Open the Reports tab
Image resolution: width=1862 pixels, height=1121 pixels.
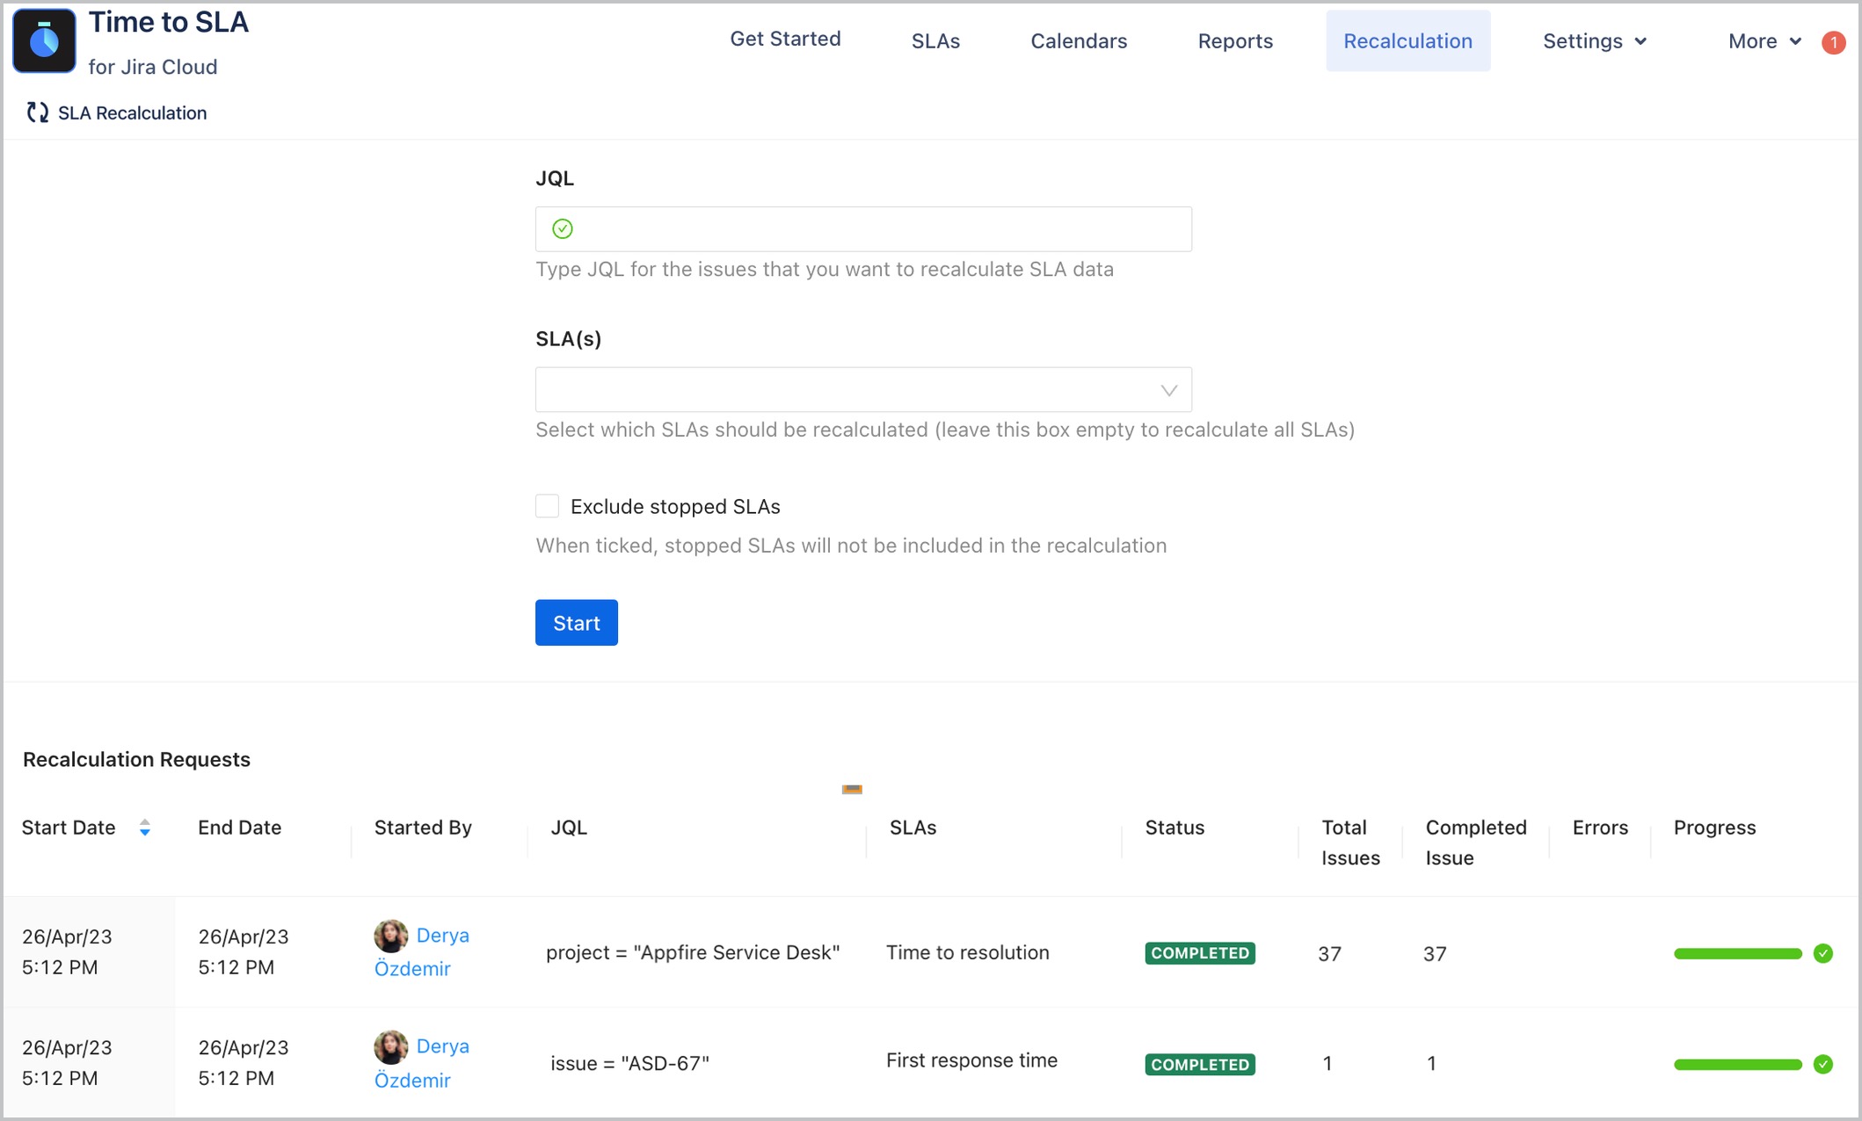1235,41
